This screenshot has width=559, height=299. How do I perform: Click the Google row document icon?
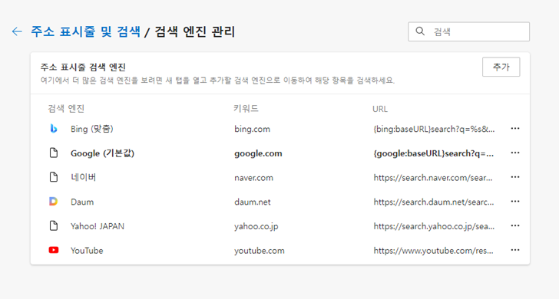[x=54, y=153]
